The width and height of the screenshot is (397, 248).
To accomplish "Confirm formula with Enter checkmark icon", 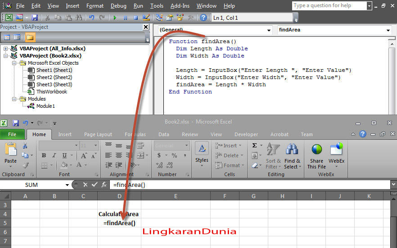I will pos(95,185).
